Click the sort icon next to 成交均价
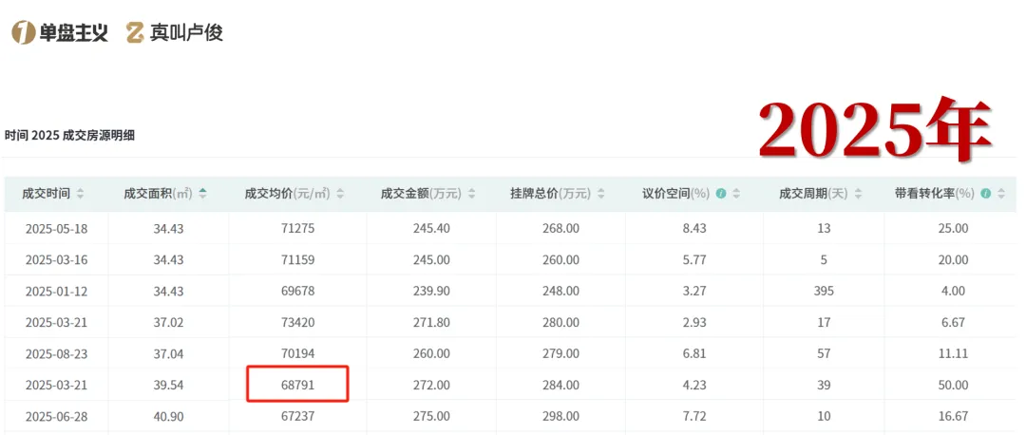The height and width of the screenshot is (435, 1026). pyautogui.click(x=340, y=194)
